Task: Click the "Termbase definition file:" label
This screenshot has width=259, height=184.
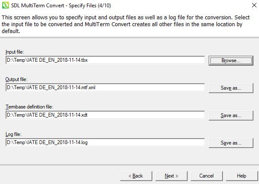Action: [28, 106]
